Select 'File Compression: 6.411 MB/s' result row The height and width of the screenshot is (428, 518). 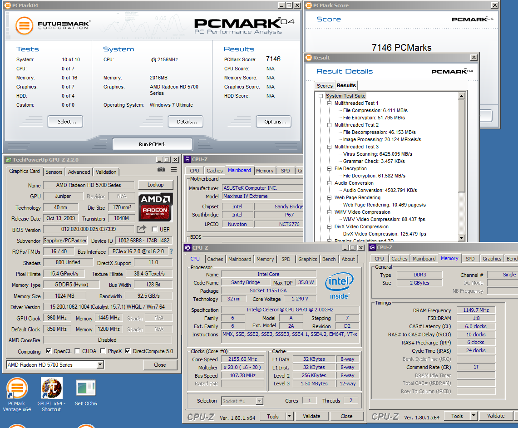click(x=375, y=110)
